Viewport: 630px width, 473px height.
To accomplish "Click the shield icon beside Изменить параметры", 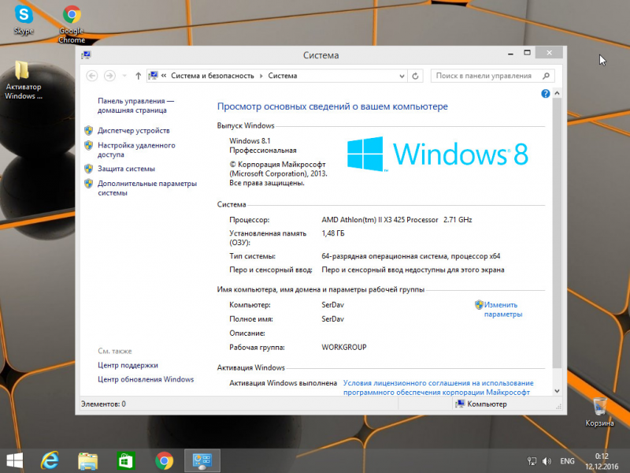I will point(479,304).
